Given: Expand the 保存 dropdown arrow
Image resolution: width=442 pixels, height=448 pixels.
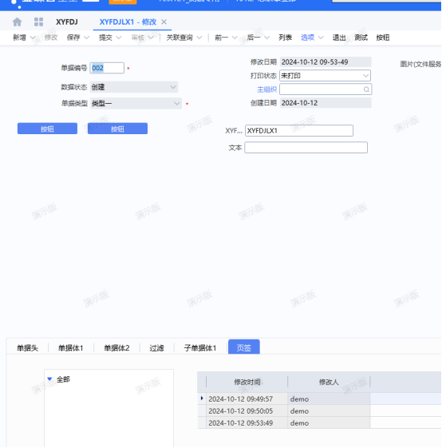Looking at the screenshot, I should [86, 38].
